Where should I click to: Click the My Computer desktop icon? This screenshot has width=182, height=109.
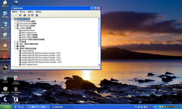click(5, 14)
